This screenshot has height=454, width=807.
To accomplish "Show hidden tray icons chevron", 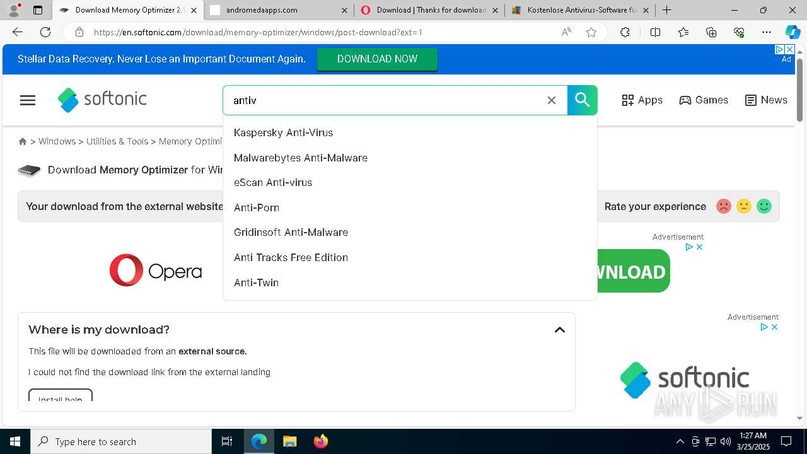I will [680, 441].
